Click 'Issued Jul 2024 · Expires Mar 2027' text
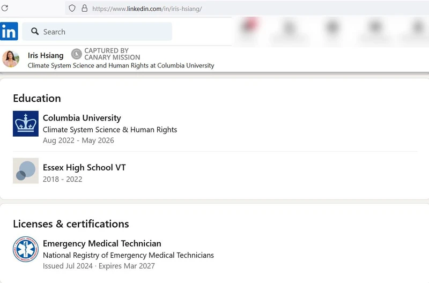 point(99,266)
